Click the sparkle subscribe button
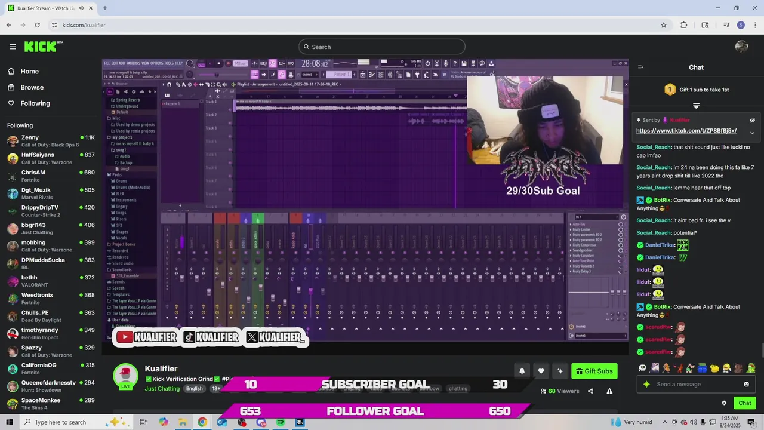 tap(560, 371)
